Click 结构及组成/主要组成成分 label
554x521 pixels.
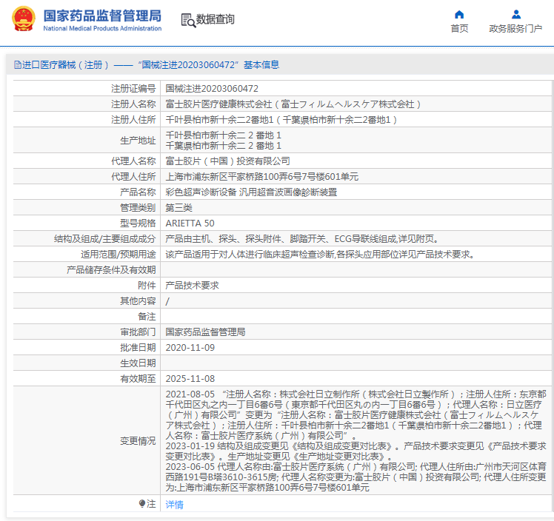pos(104,239)
